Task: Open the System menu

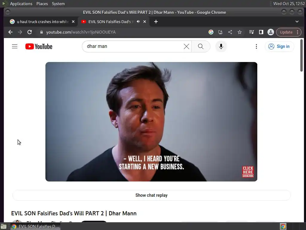Action: pyautogui.click(x=58, y=4)
